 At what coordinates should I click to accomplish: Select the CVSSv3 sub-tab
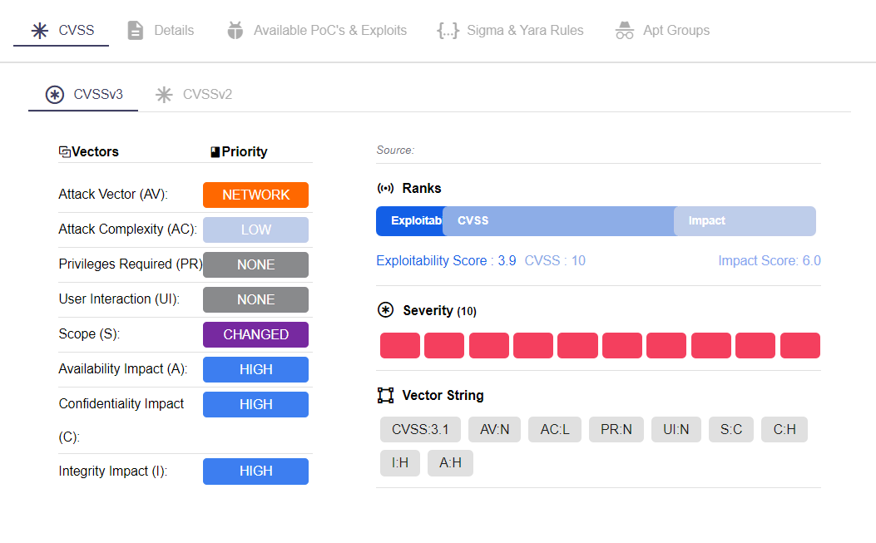coord(84,95)
